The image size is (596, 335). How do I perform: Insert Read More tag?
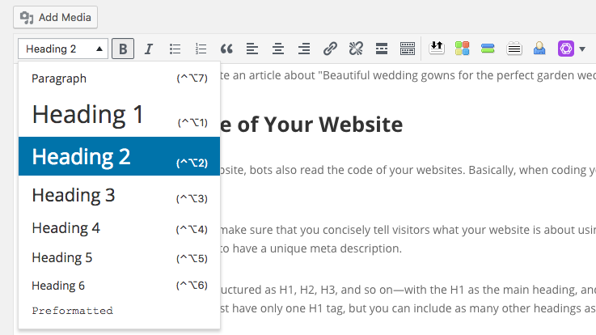382,49
